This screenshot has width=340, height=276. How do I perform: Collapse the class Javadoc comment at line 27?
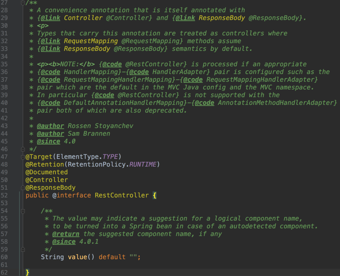[23, 3]
